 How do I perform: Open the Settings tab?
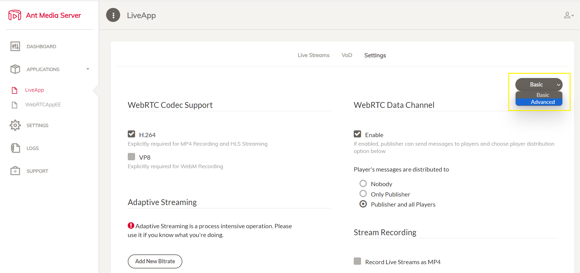tap(375, 55)
